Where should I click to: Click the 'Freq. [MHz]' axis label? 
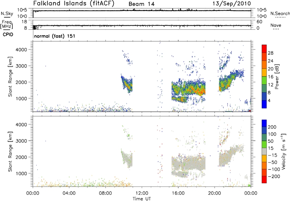coord(7,25)
